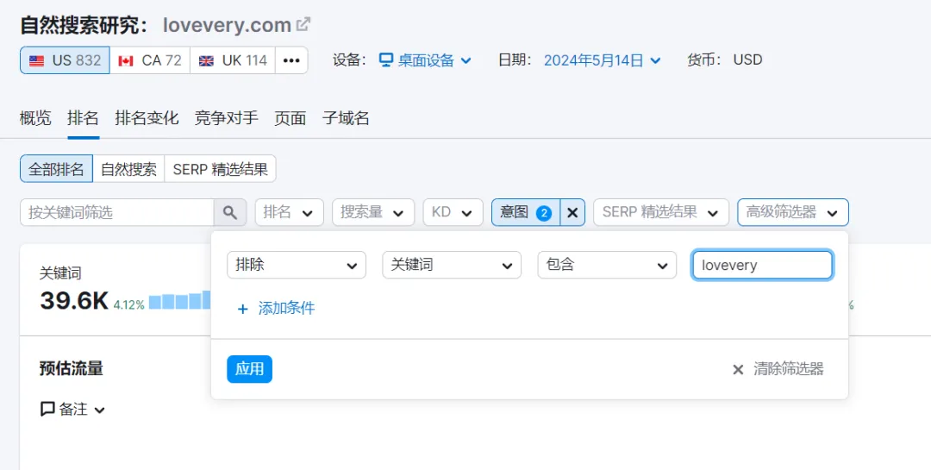This screenshot has width=931, height=470.
Task: Switch to the 页面 tab
Action: [290, 117]
